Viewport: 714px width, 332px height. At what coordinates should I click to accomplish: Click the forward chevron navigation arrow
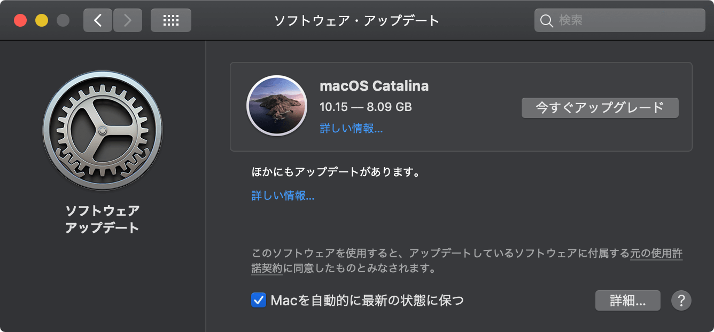coord(128,20)
